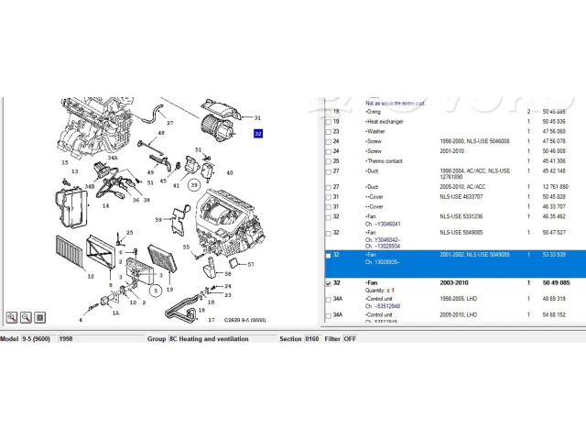Screen dimensions: 586x440
Task: Click the Filter OFF status toggle
Action: click(350, 338)
